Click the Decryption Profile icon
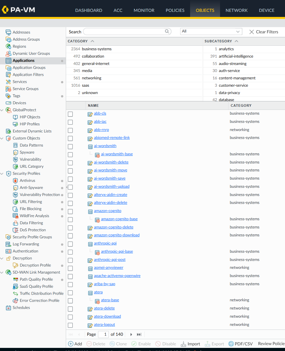285x351 pixels. (16, 265)
